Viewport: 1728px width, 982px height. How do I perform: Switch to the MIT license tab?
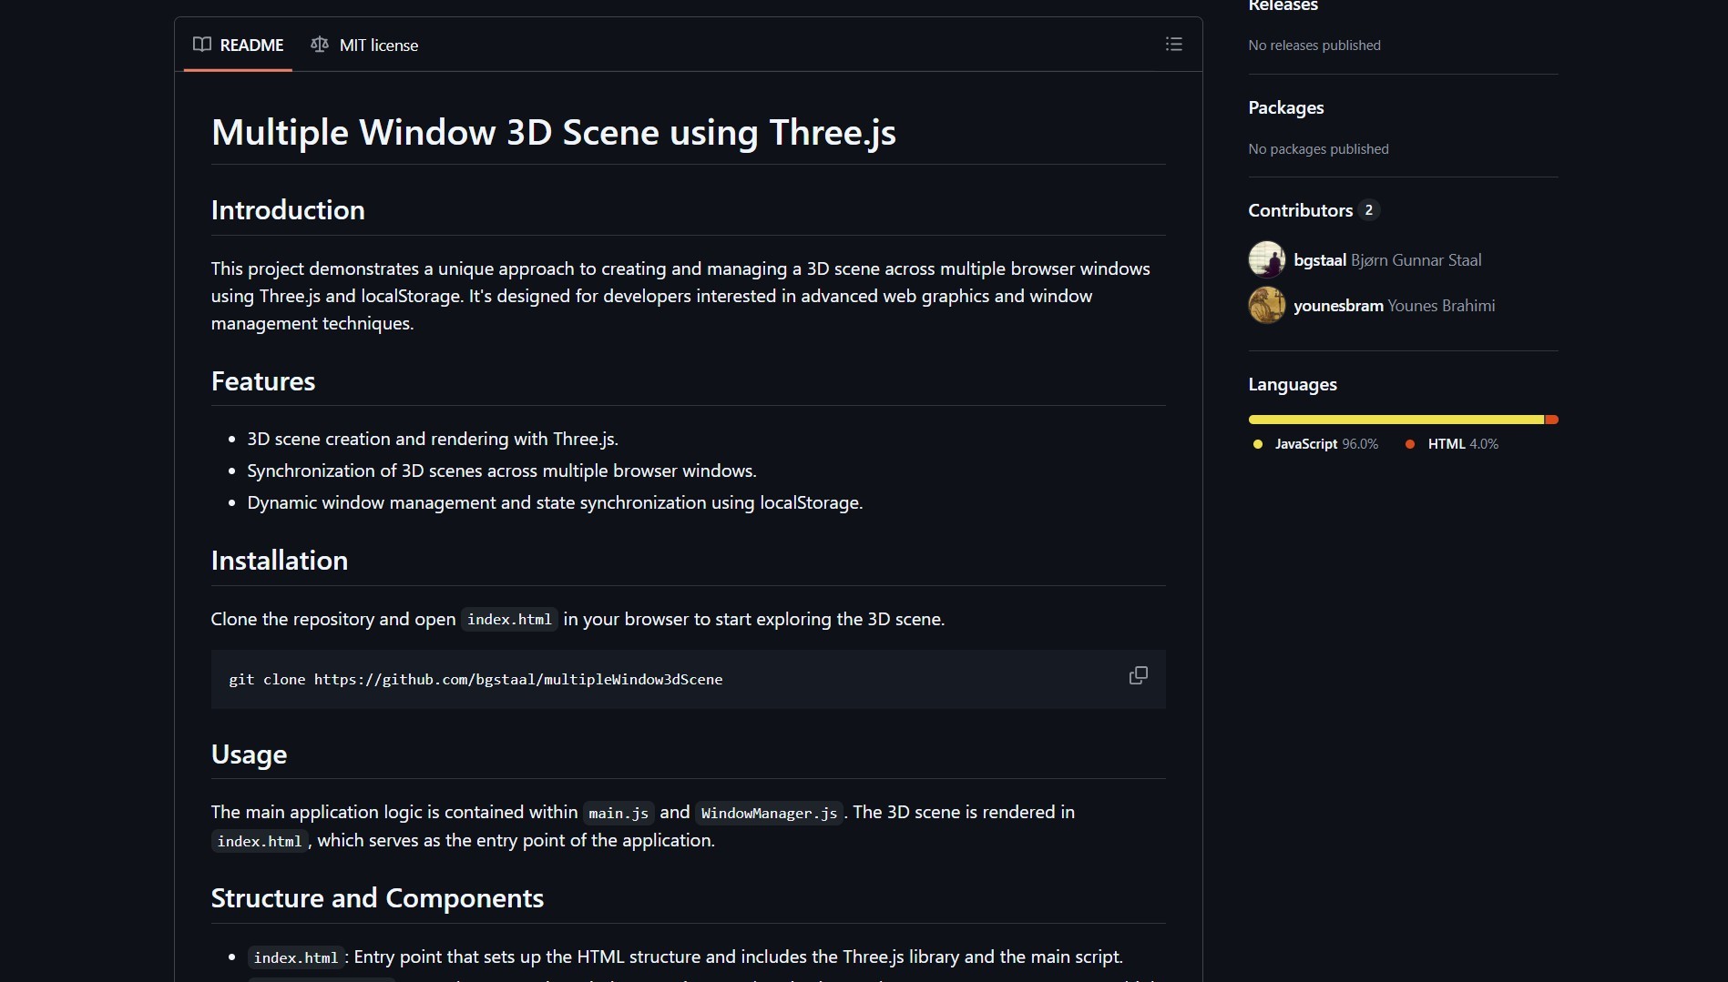378,45
